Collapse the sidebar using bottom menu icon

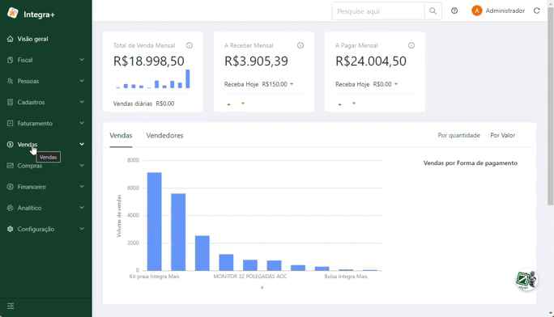[x=11, y=306]
